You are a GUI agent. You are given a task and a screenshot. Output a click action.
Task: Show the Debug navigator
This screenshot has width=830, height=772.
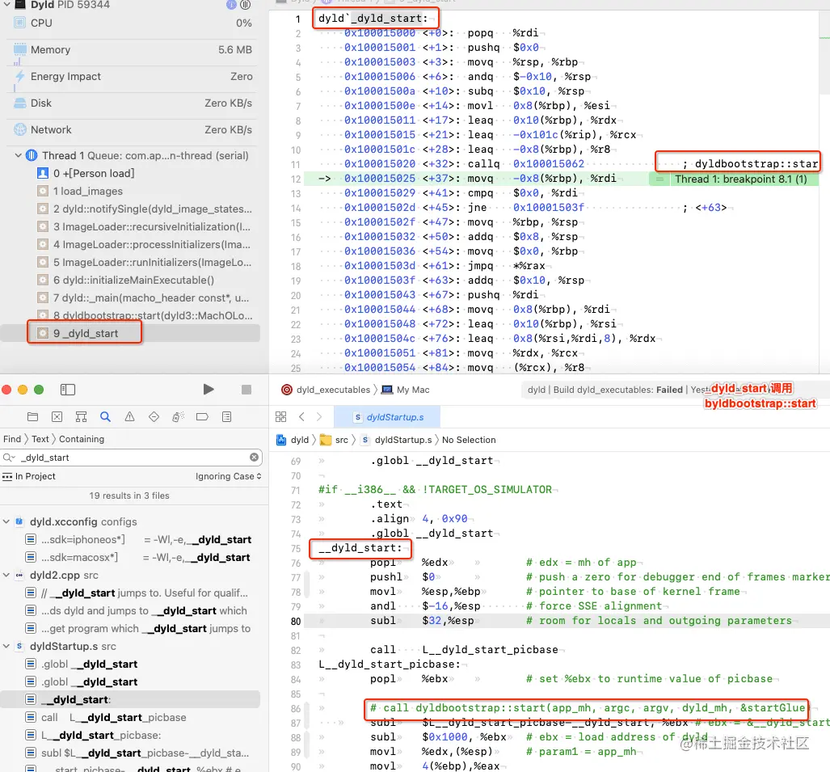tap(178, 416)
